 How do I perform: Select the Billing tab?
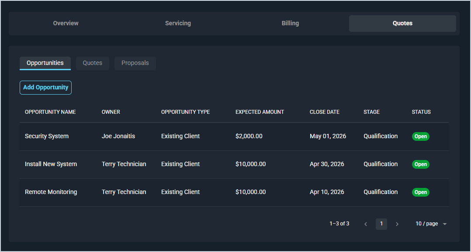coord(290,23)
